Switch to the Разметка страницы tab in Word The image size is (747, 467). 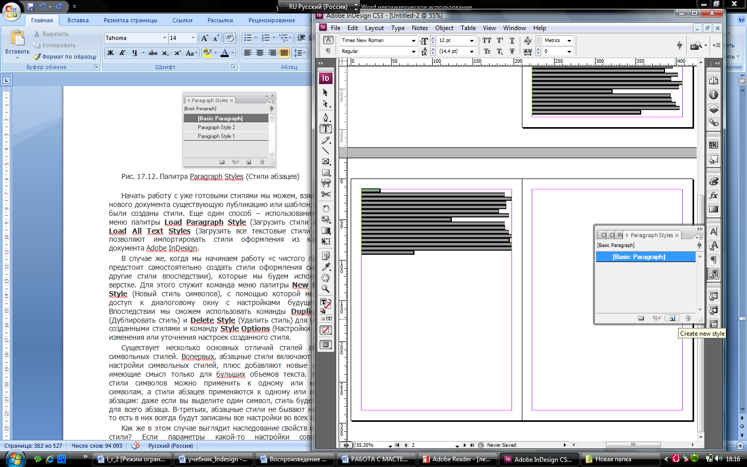click(130, 20)
